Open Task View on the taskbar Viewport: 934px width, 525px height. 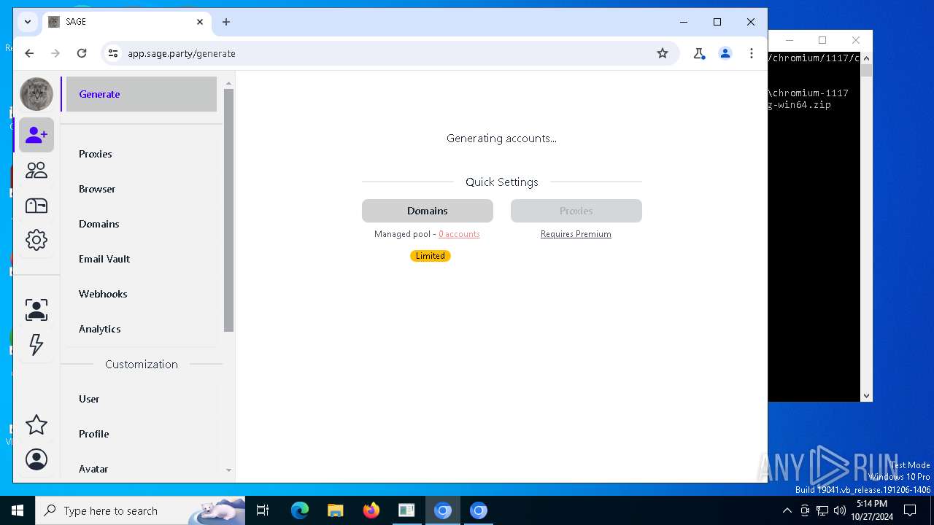[x=263, y=510]
